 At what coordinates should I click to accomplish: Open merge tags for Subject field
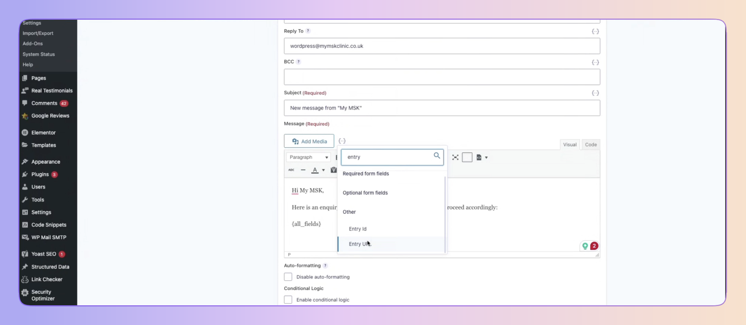(595, 93)
